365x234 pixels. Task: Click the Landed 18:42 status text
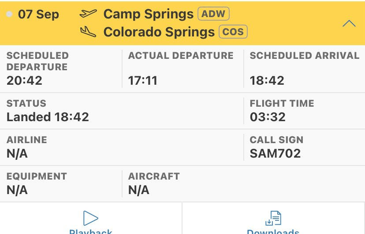pos(48,117)
